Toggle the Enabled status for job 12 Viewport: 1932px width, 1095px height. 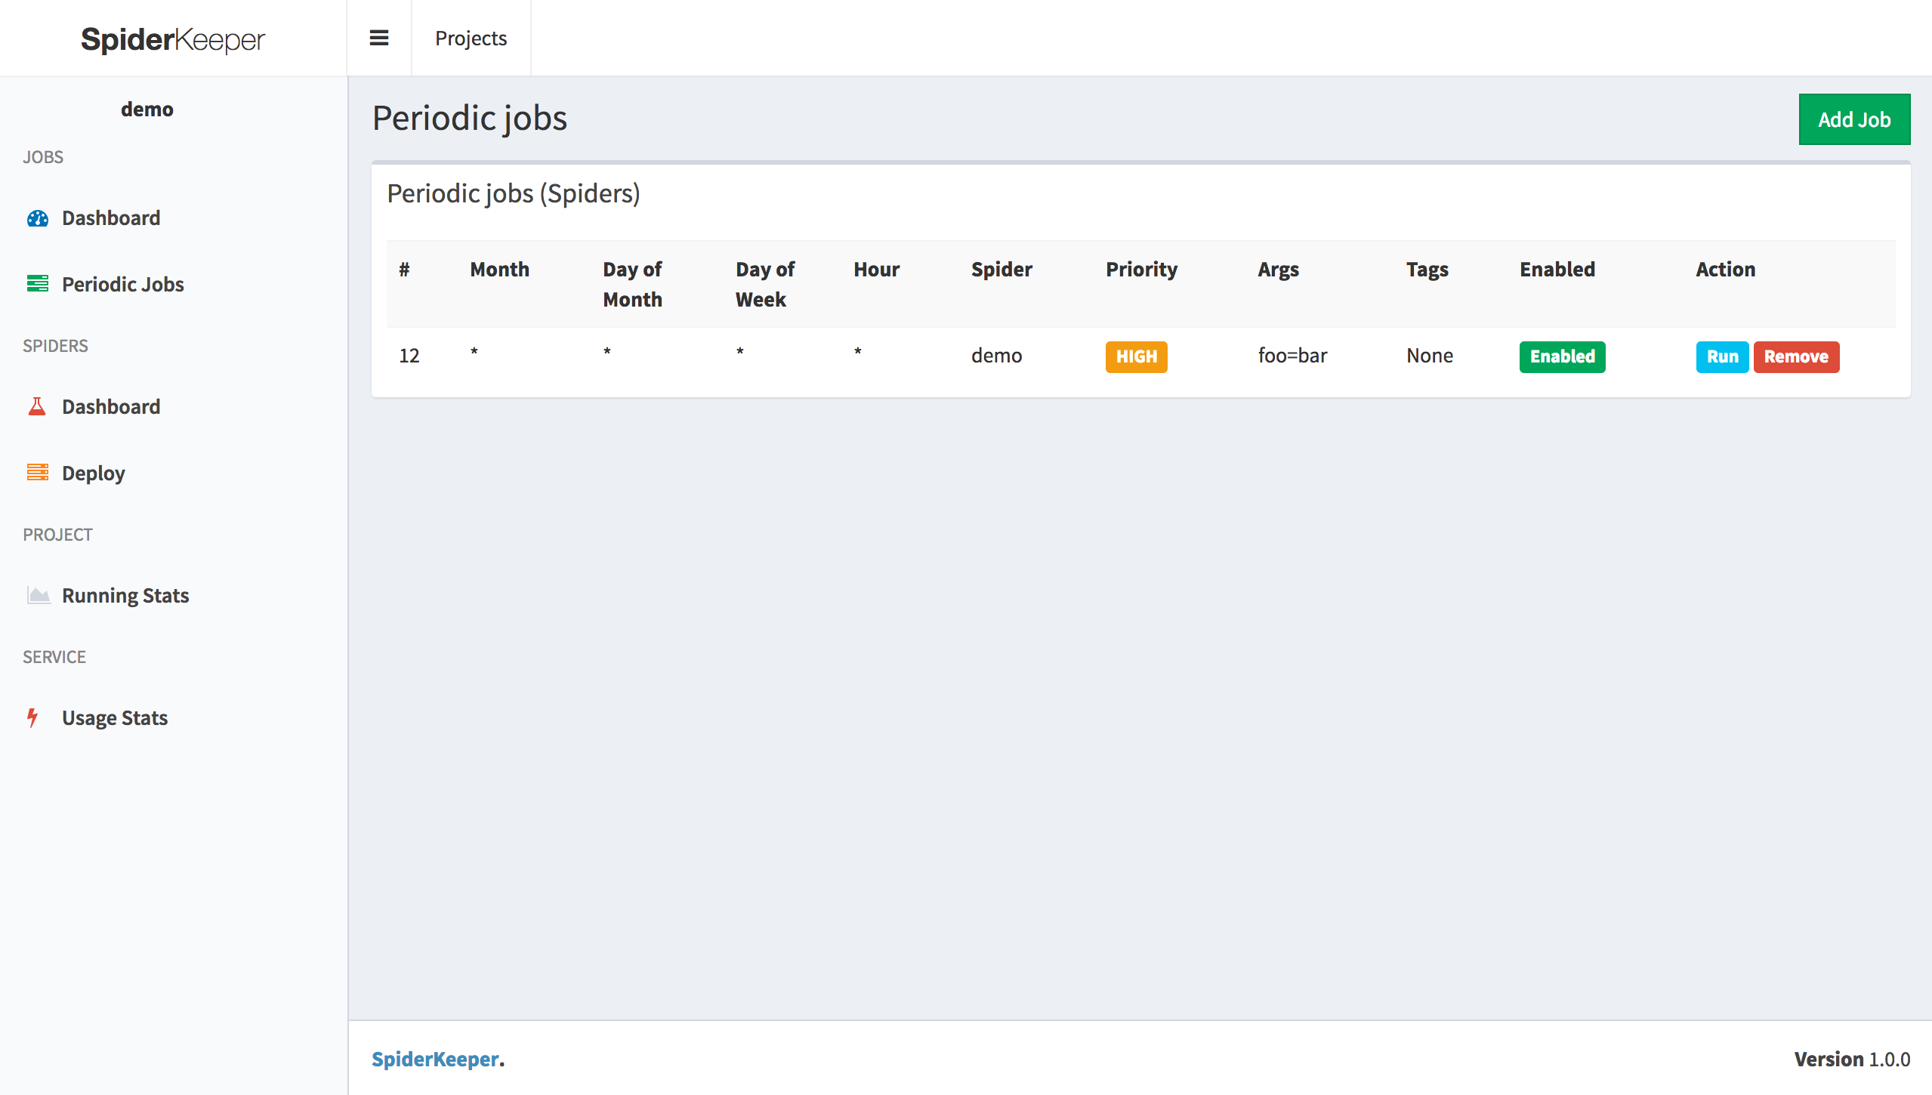point(1562,356)
